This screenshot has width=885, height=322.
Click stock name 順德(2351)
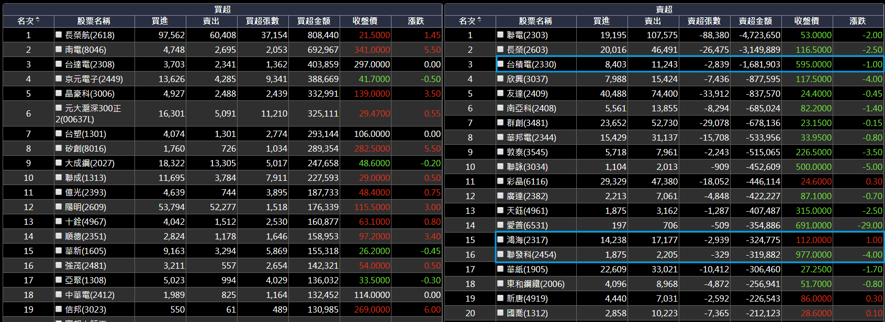[x=85, y=236]
